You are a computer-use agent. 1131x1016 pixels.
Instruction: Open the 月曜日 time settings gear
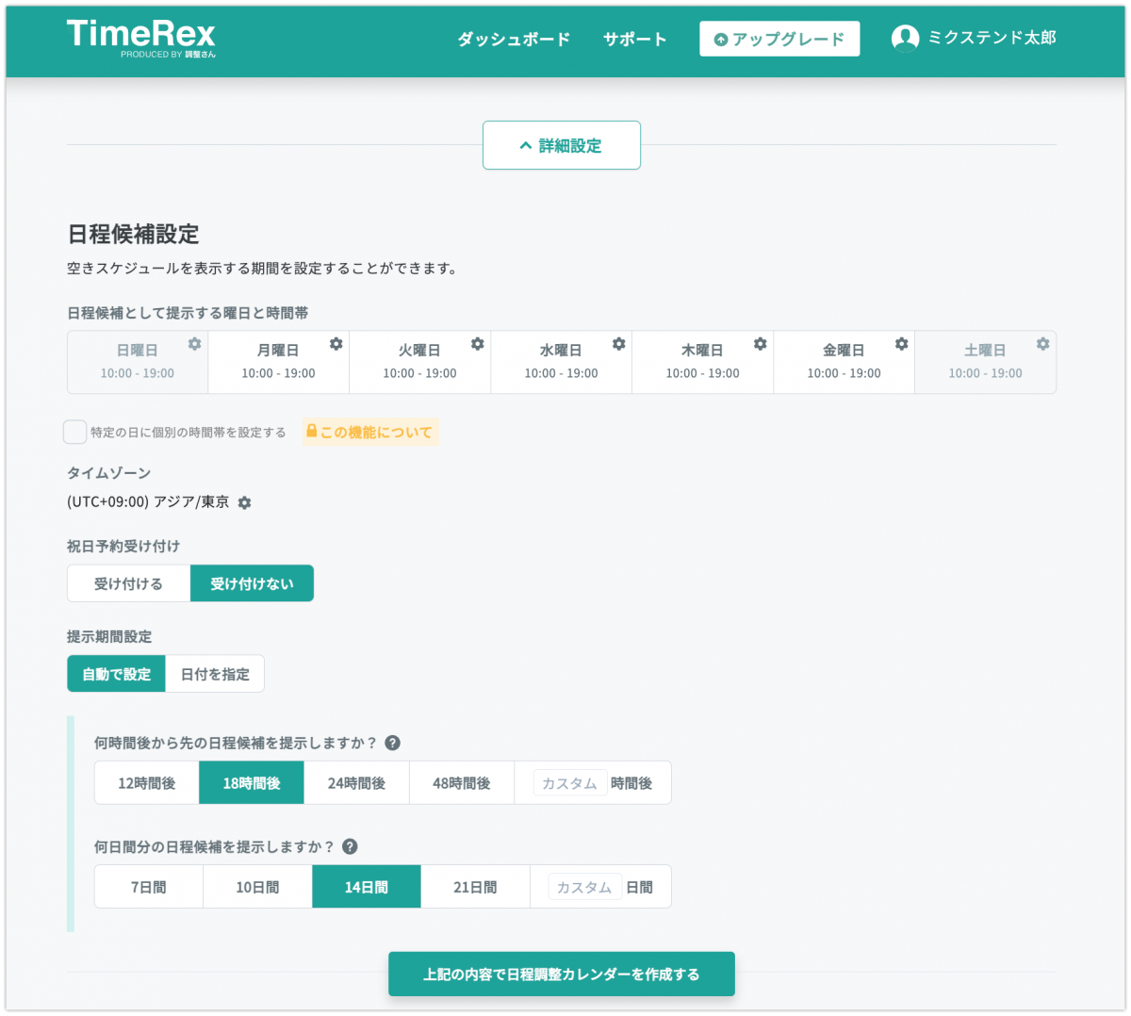point(336,344)
